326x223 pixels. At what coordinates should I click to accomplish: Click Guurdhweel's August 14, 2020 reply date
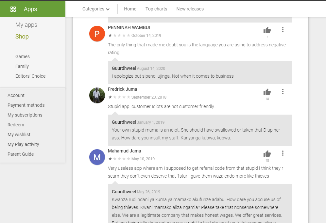click(x=151, y=69)
